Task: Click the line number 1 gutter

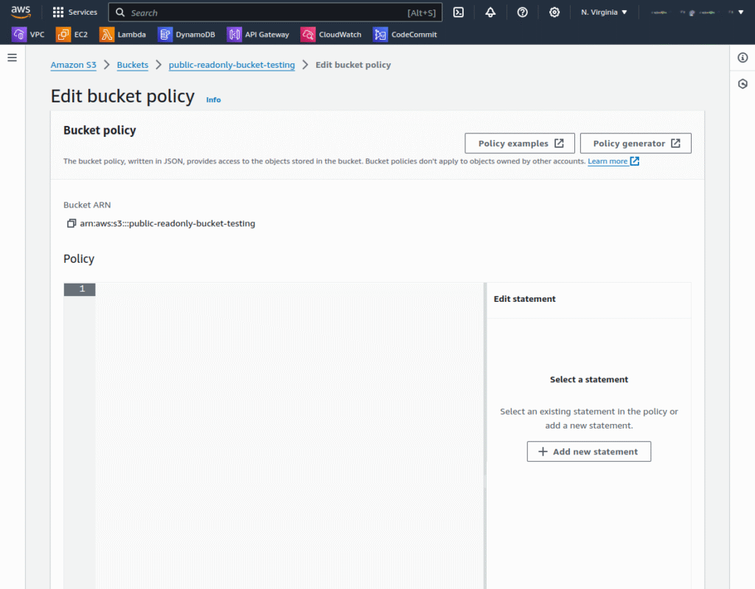Action: tap(80, 289)
